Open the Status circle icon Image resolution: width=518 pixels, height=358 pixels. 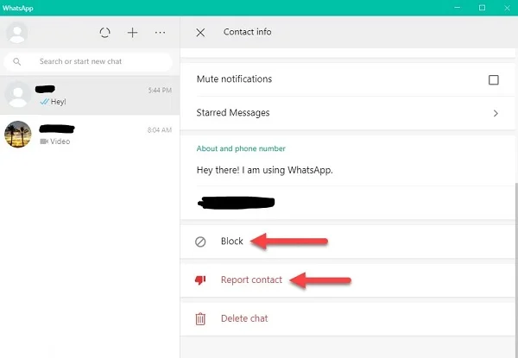(104, 32)
